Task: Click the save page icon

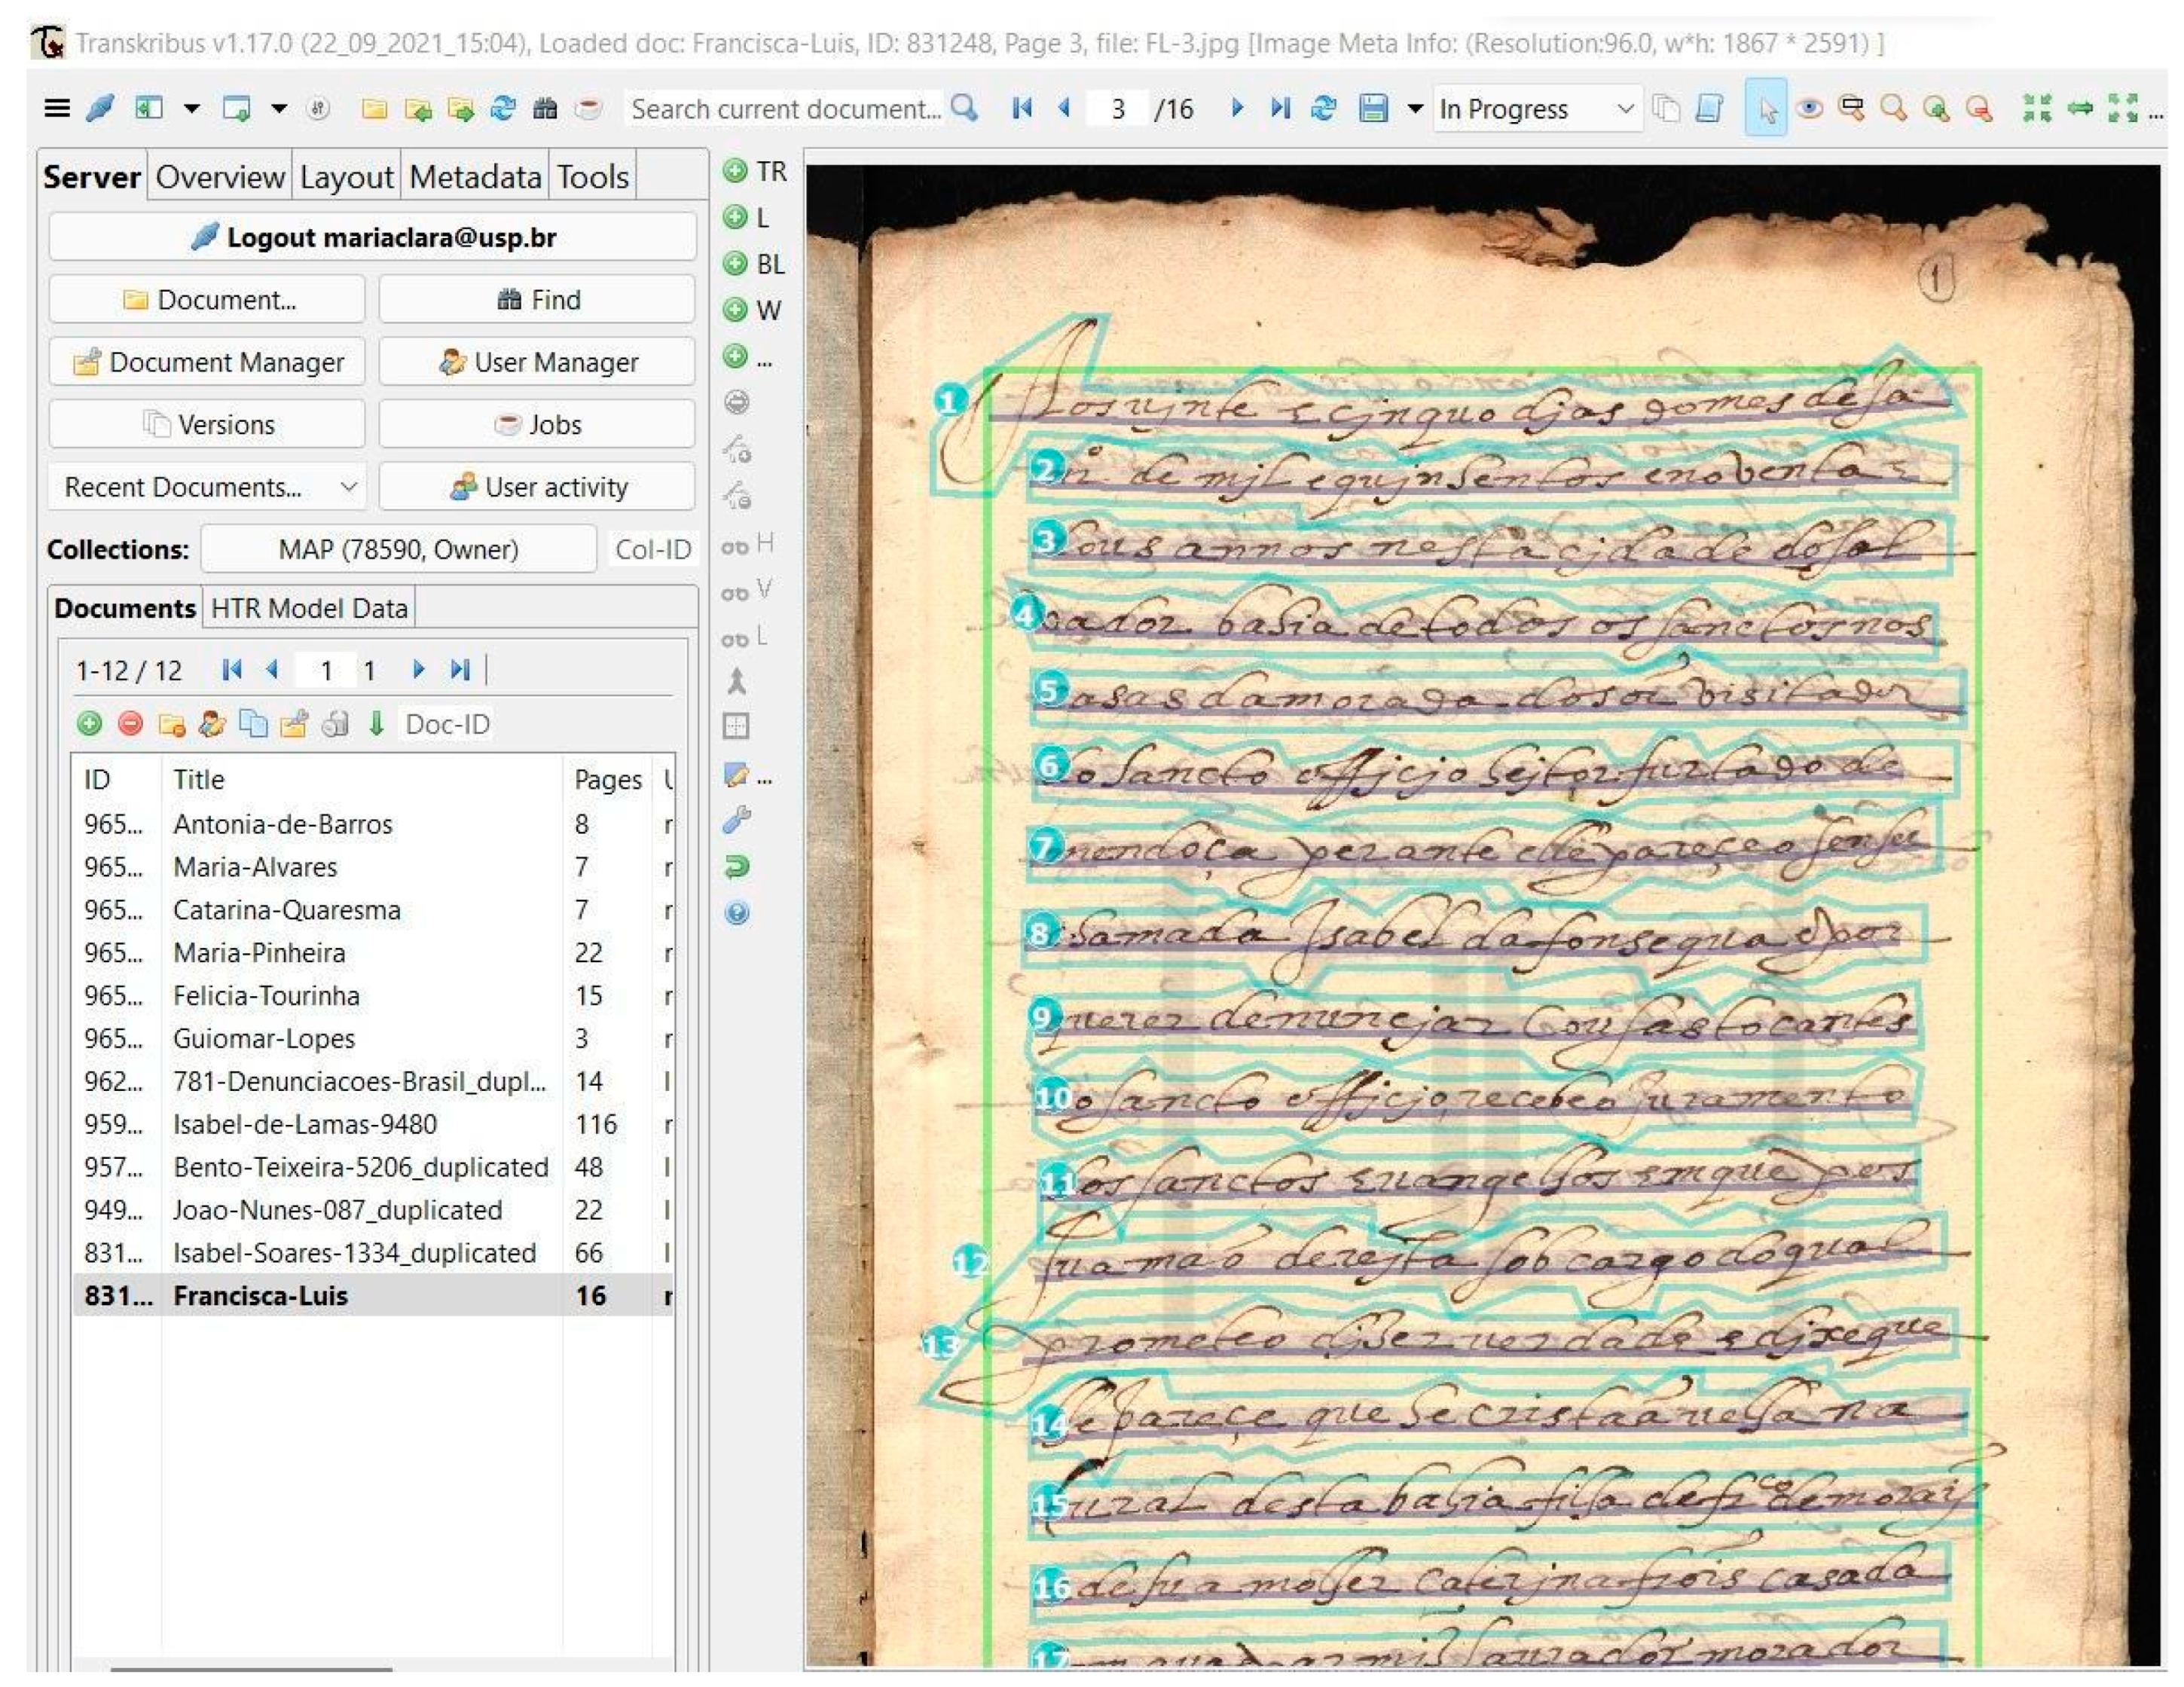Action: (x=1374, y=108)
